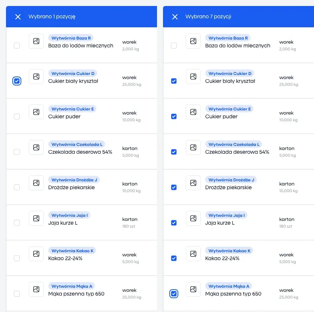Close the 'Wybrano 7 pozycji' selection bar
This screenshot has width=314, height=312.
point(175,17)
